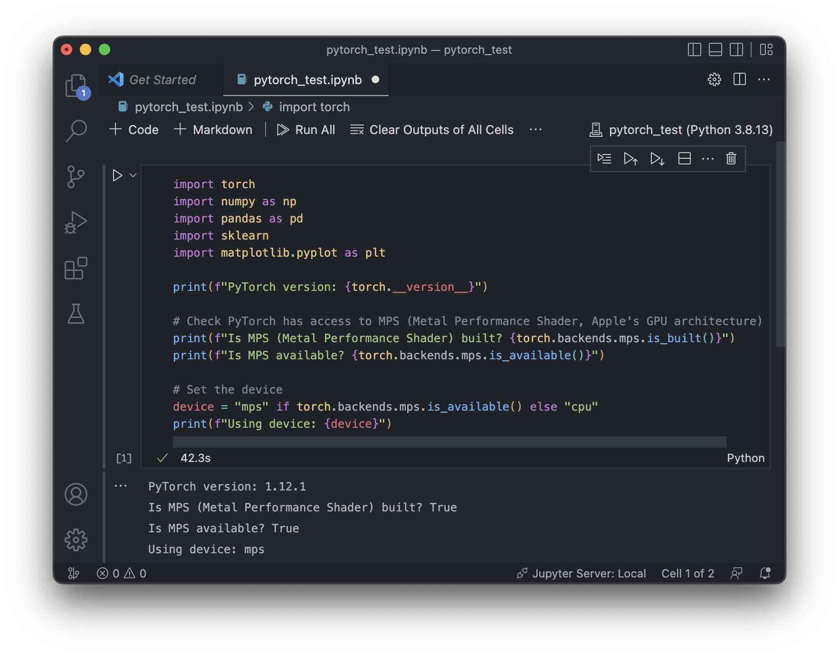Open the Source Control view
Screen dimensions: 839x654
click(x=76, y=177)
